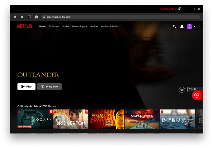Minimize the downloader window

click(x=191, y=9)
